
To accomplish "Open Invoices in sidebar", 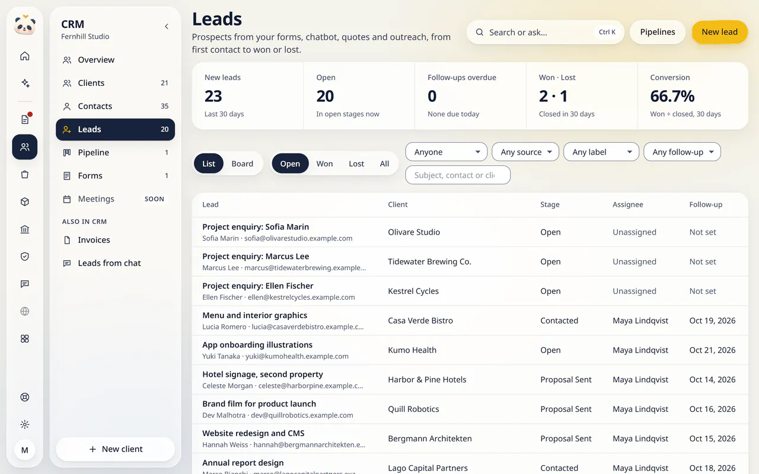I will (x=115, y=240).
